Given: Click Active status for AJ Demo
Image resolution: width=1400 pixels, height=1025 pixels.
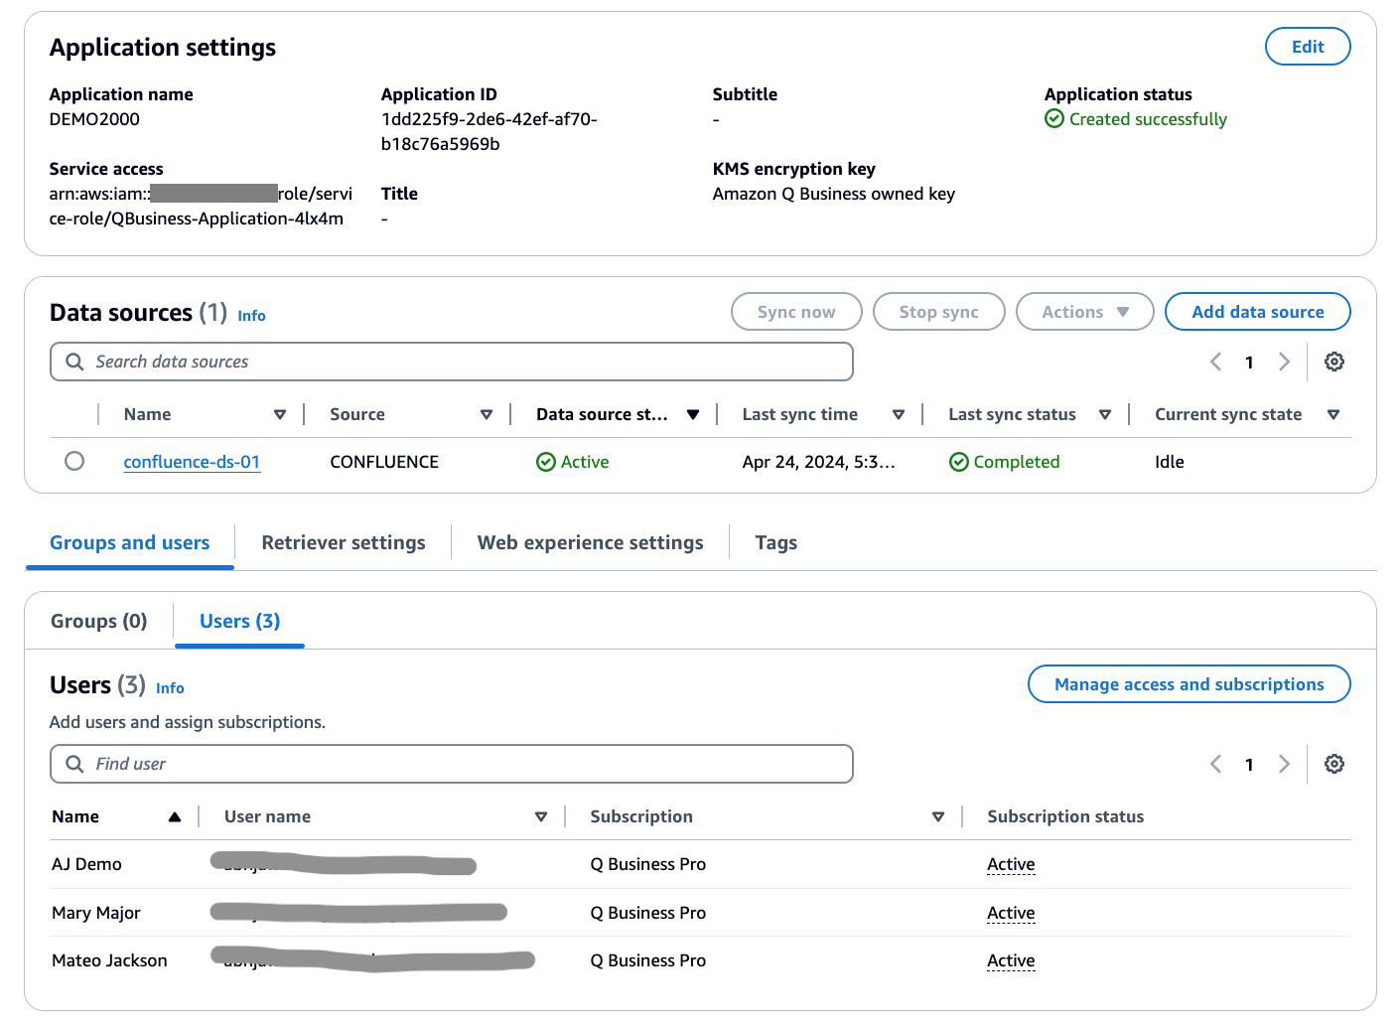Looking at the screenshot, I should 1011,864.
